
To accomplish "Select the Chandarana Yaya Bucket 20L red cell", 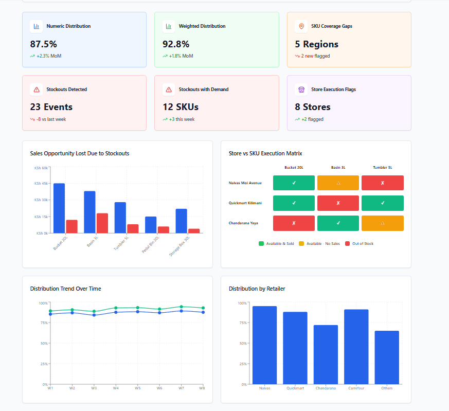I will pos(294,223).
